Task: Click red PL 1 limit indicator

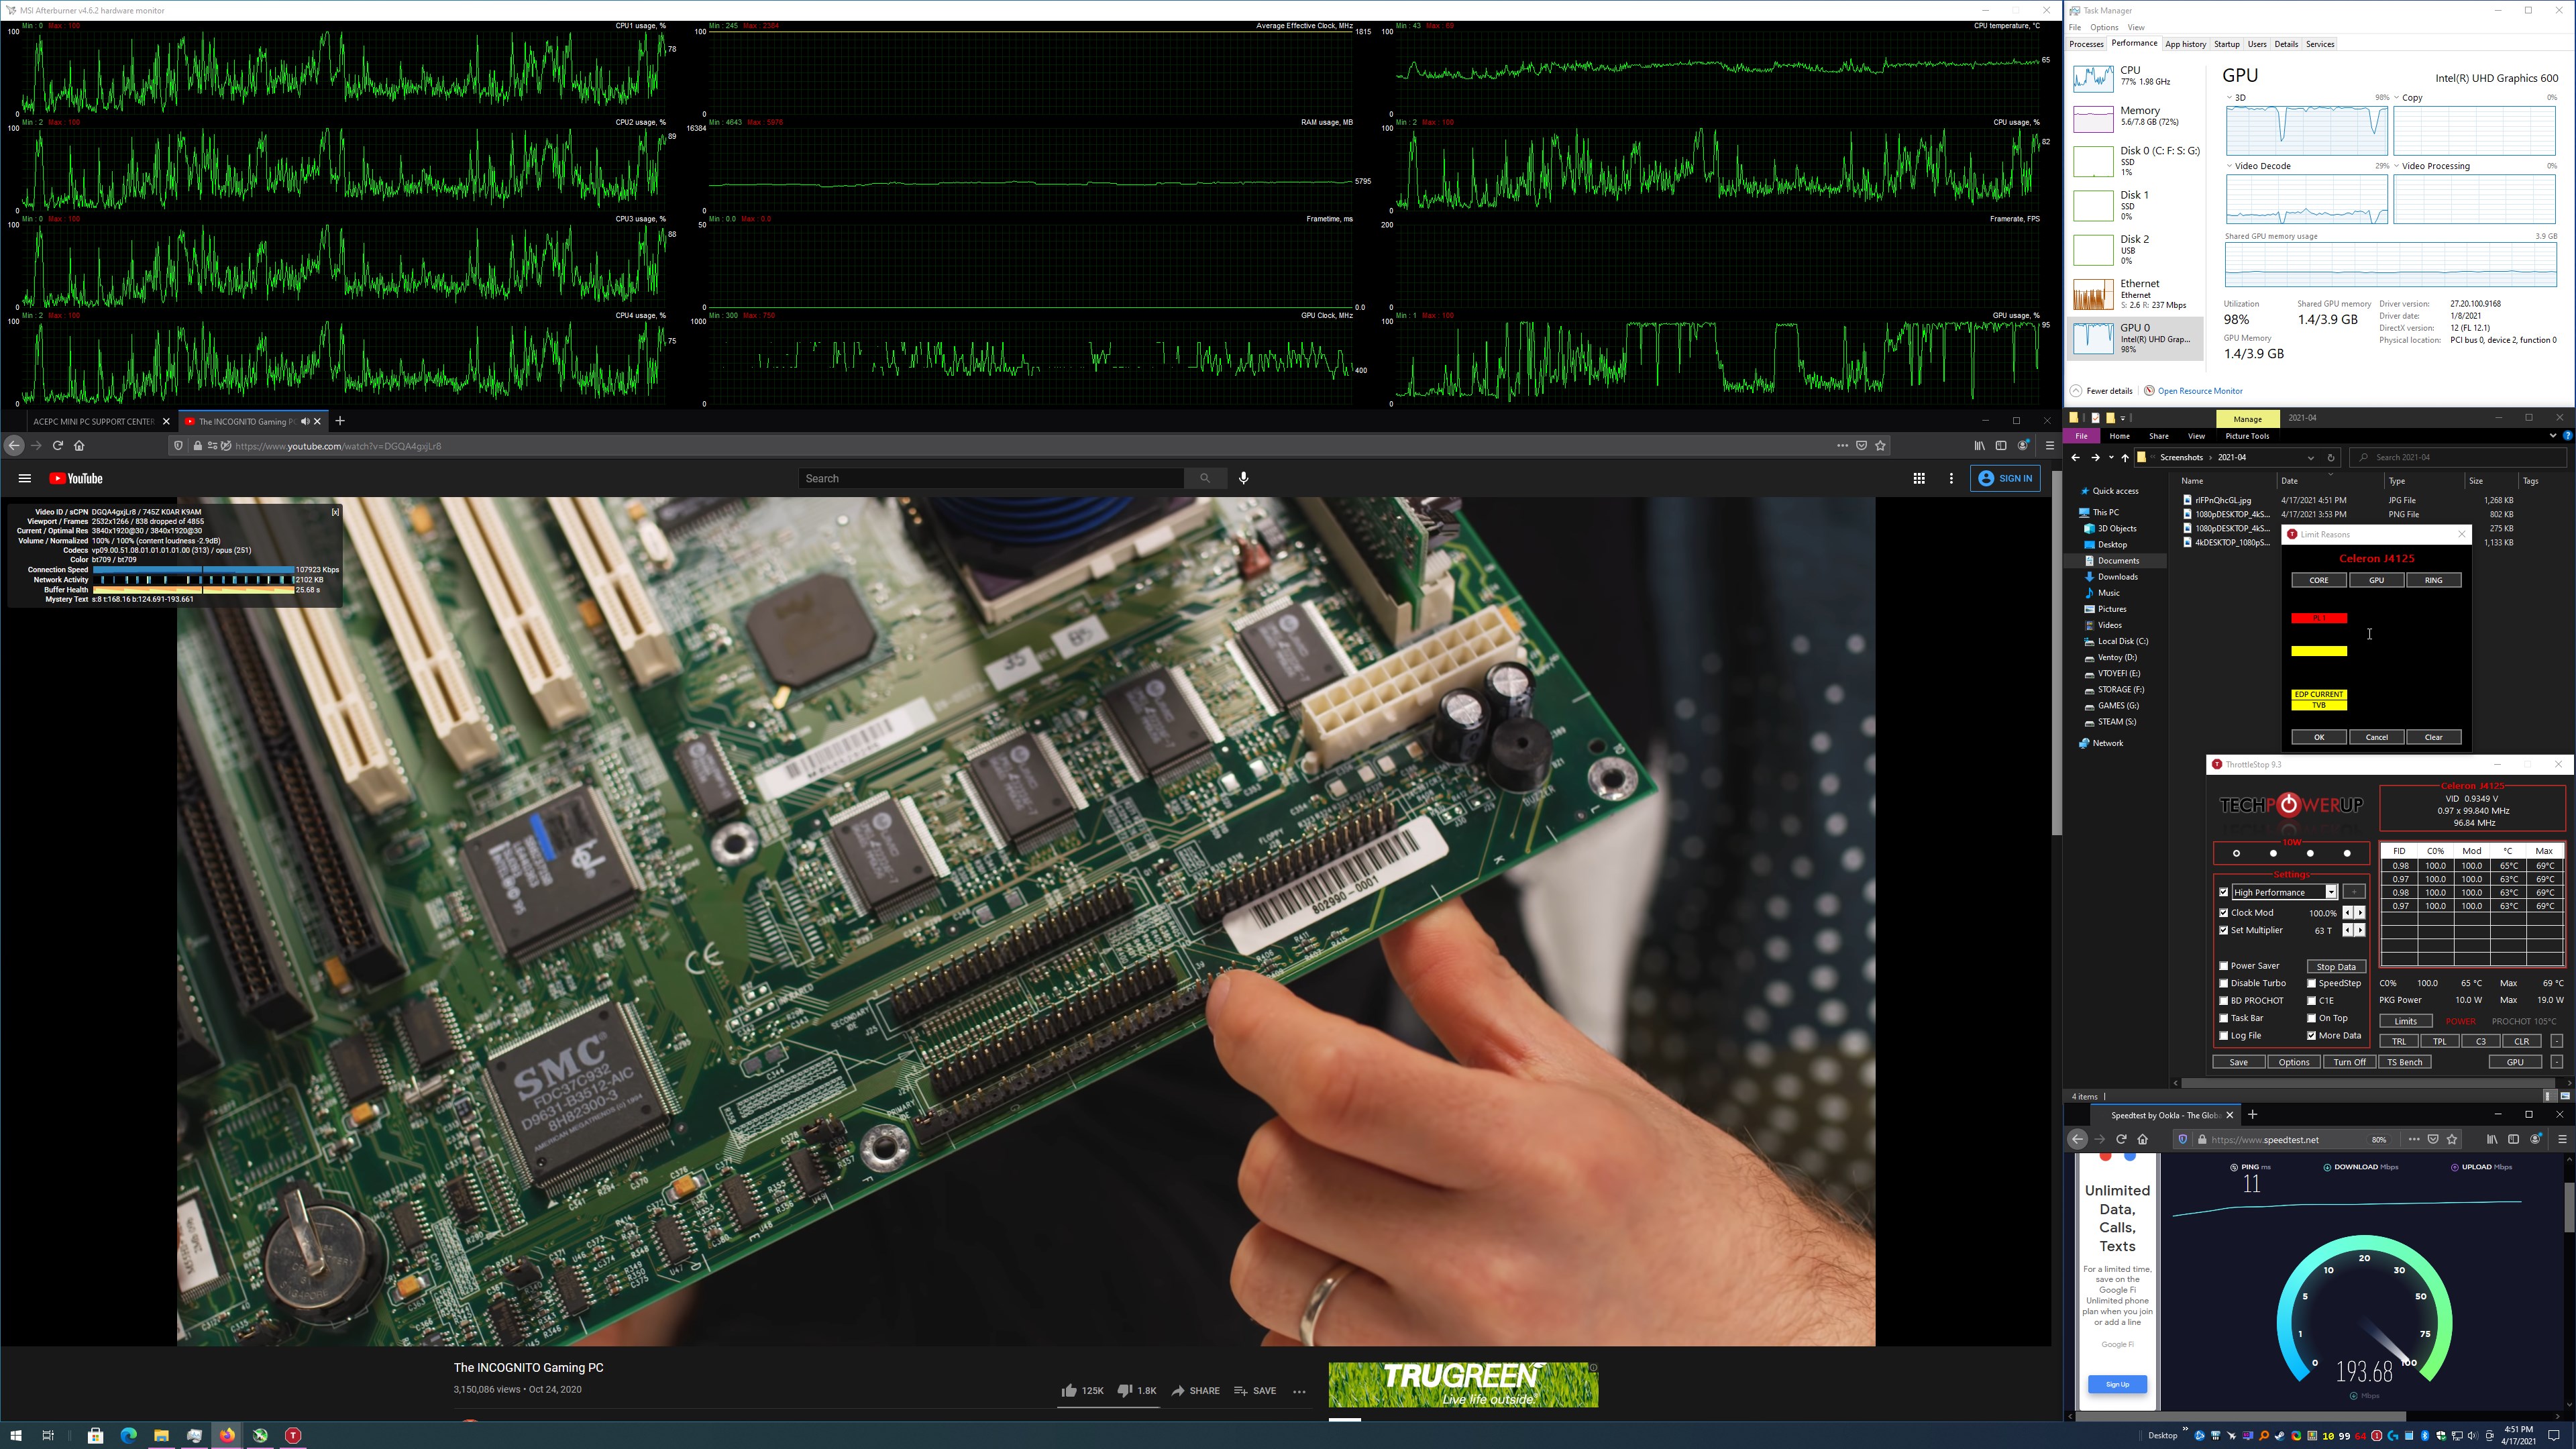Action: (x=2318, y=618)
